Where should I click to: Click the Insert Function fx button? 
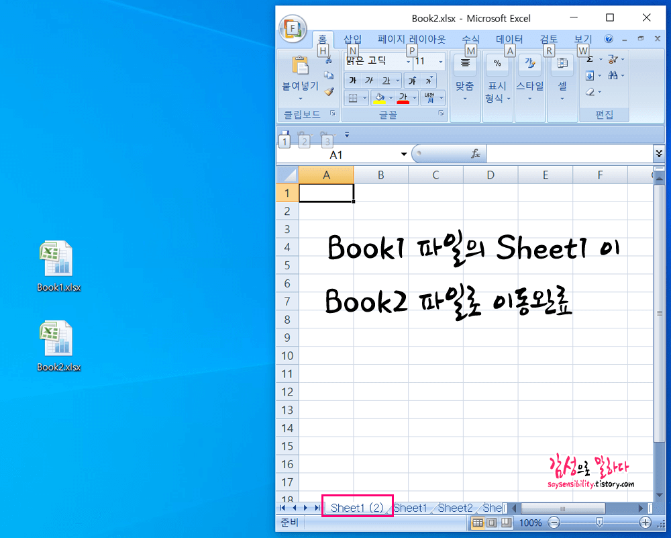tap(476, 154)
